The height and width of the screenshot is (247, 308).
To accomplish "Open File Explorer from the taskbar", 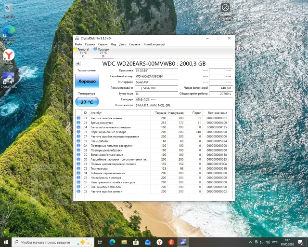I will (124, 242).
